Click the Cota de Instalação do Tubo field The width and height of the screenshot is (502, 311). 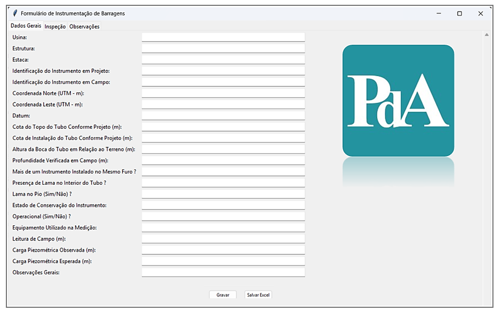tap(223, 138)
